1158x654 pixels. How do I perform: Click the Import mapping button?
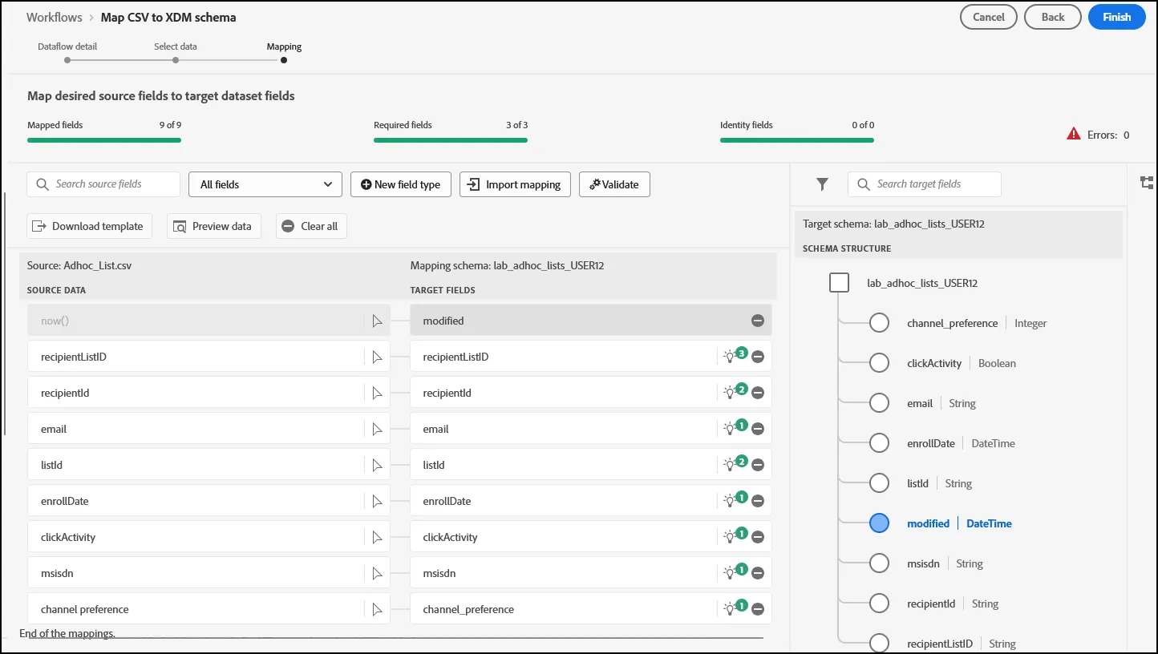pyautogui.click(x=515, y=184)
